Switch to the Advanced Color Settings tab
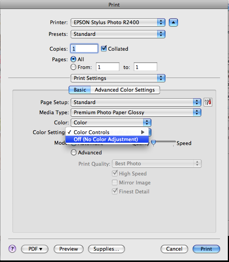Image resolution: width=229 pixels, height=262 pixels. [x=125, y=90]
